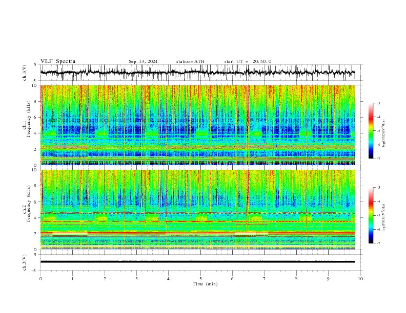Click the ch.1 colorbar scale

pos(371,131)
